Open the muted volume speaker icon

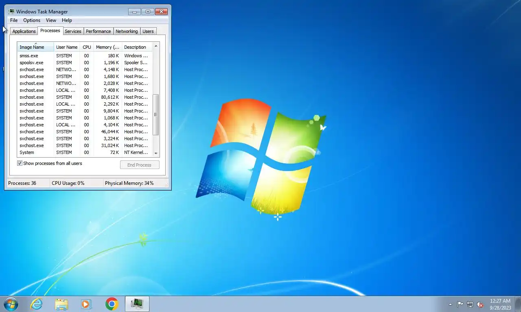480,304
